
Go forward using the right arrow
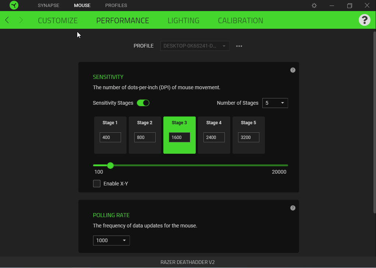[21, 20]
